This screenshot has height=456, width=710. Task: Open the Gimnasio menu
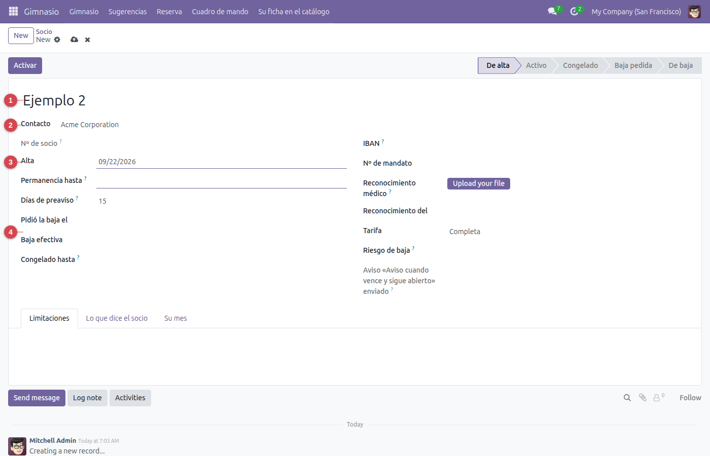(84, 11)
